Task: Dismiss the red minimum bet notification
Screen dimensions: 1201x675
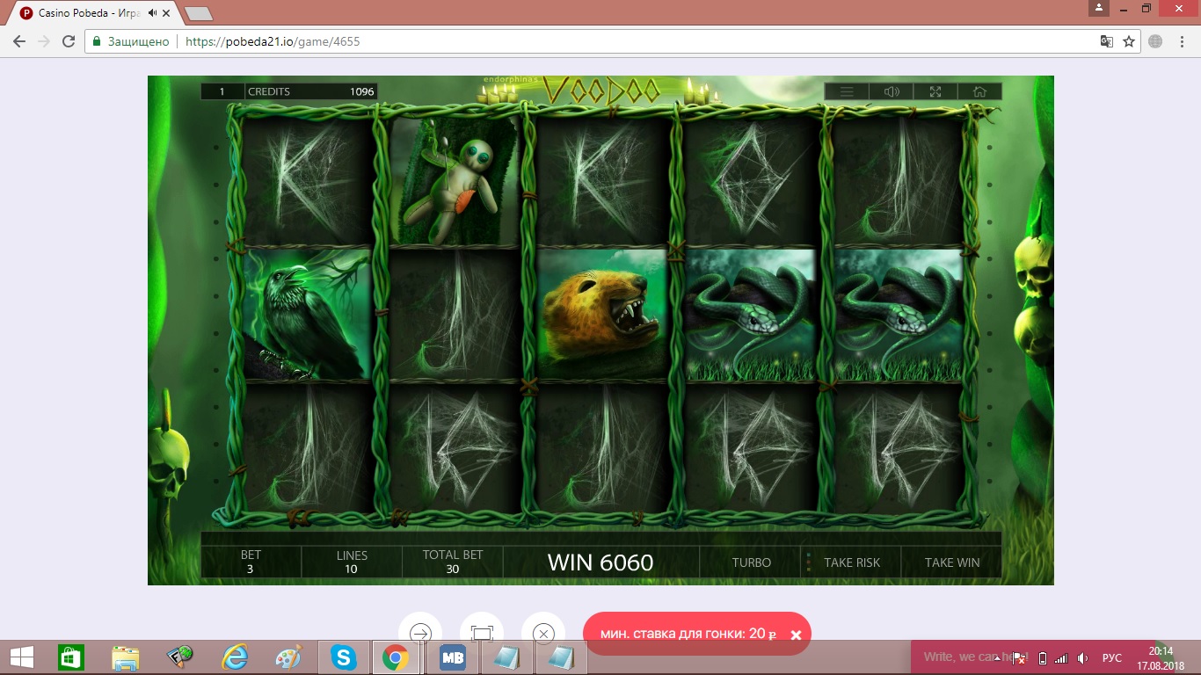Action: click(x=796, y=635)
